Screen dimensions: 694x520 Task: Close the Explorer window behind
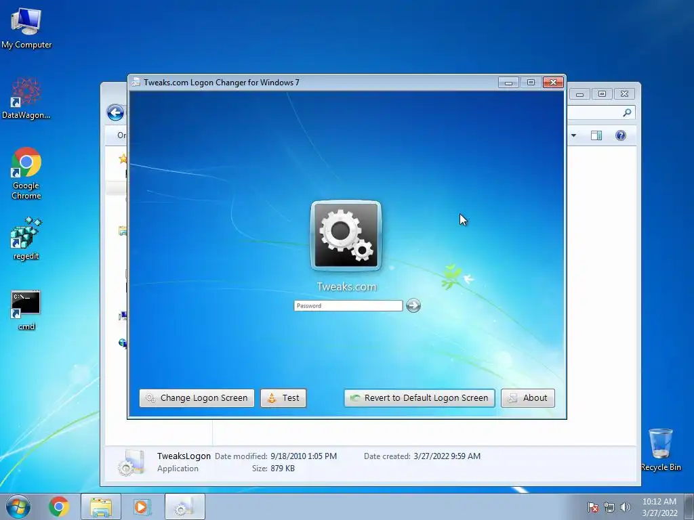[x=624, y=93]
